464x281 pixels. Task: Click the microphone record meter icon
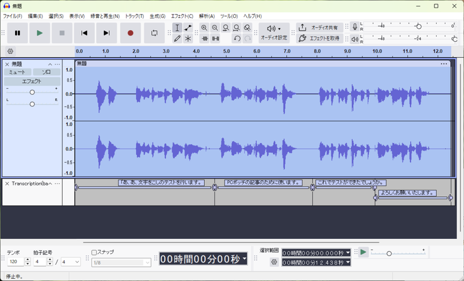click(x=355, y=27)
